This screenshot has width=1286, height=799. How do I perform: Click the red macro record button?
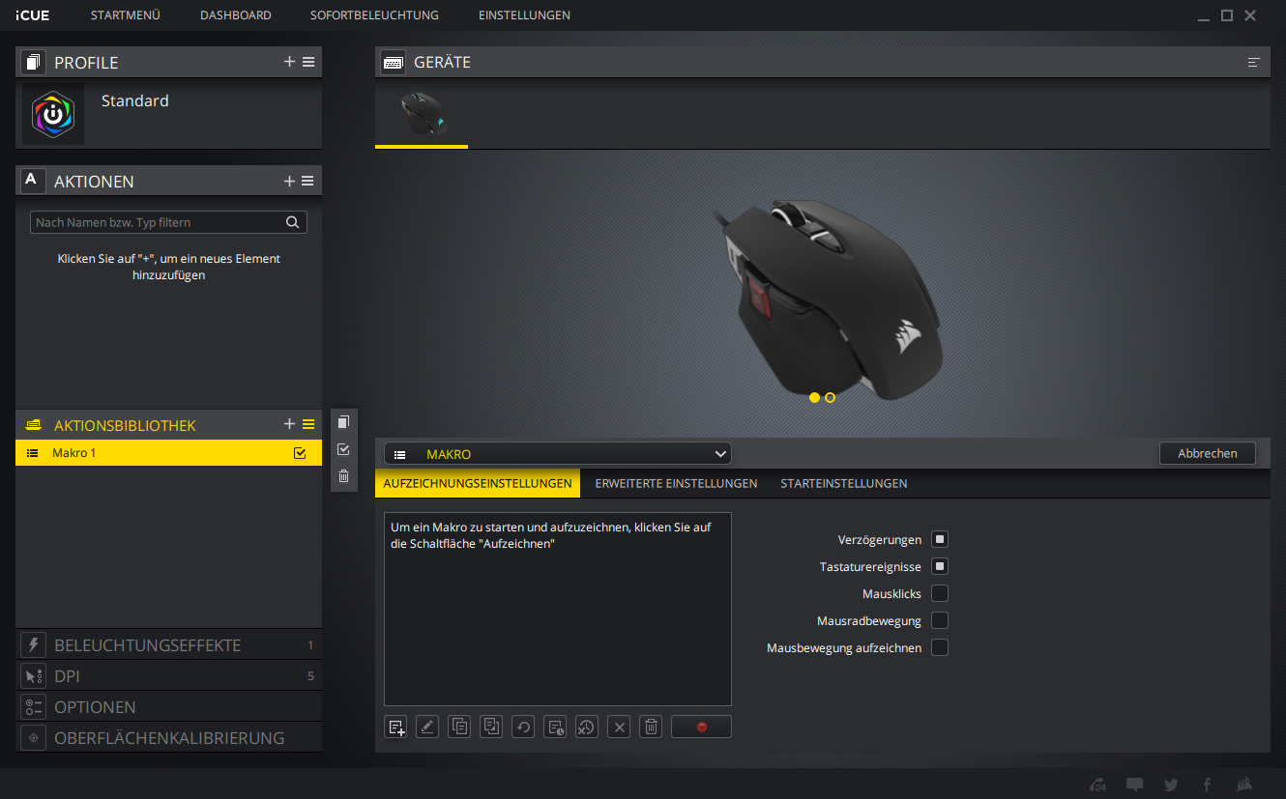point(701,727)
